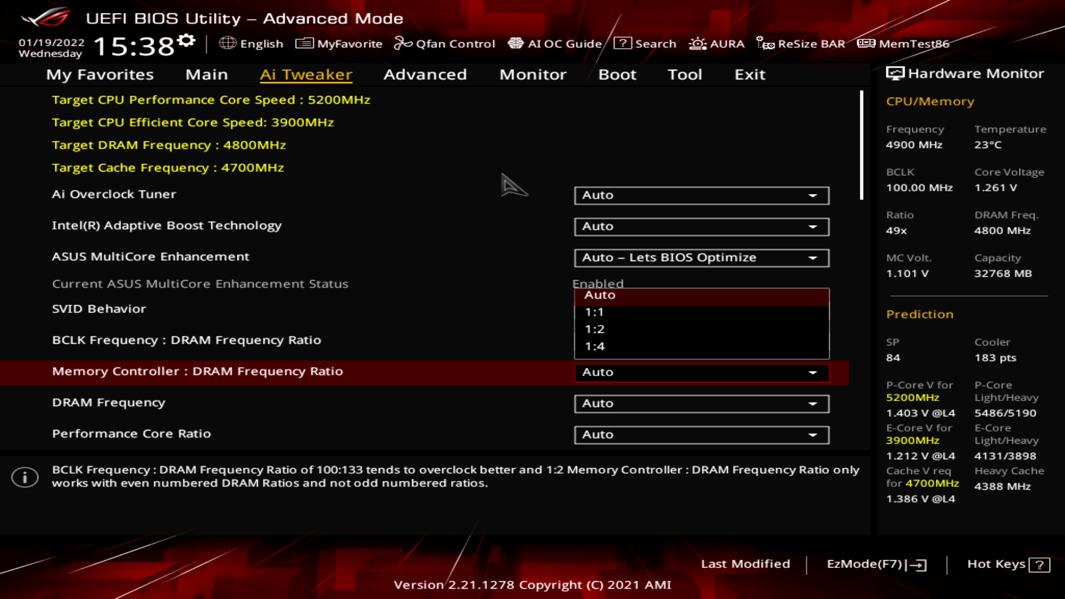This screenshot has height=599, width=1065.
Task: Click the info icon beside the BCLK note
Action: coord(25,476)
